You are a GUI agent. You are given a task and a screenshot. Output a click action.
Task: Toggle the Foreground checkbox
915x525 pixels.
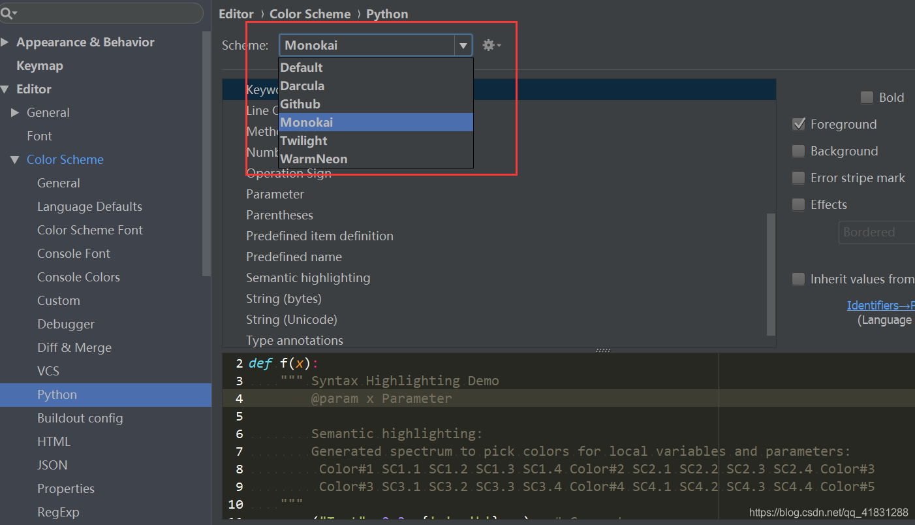798,124
